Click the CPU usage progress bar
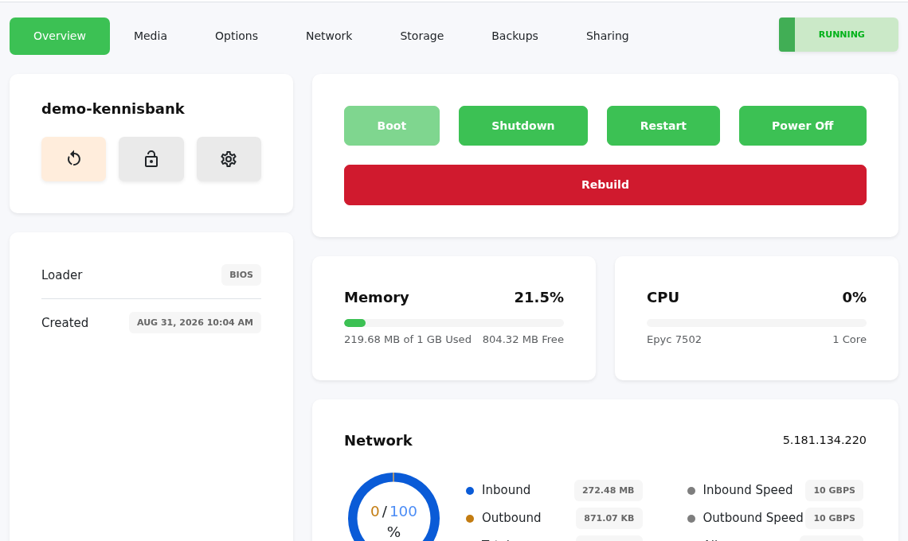The width and height of the screenshot is (908, 541). point(757,323)
